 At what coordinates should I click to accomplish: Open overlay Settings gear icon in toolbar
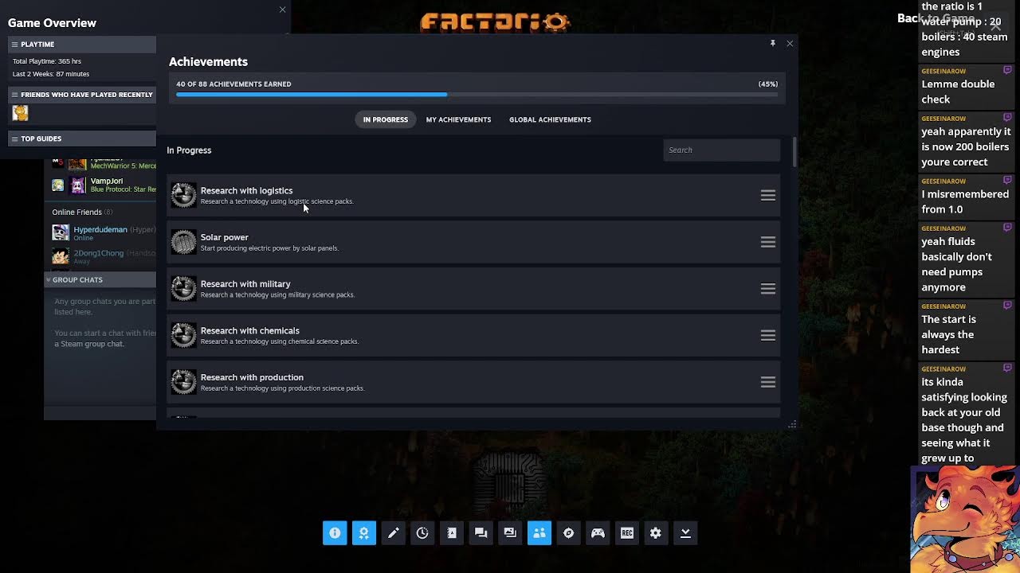(x=656, y=533)
